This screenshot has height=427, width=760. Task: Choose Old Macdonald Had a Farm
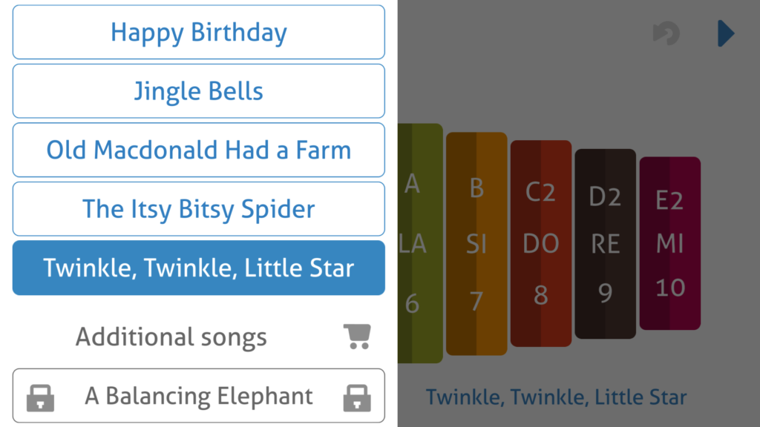point(198,150)
